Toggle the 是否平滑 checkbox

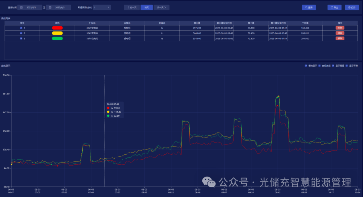[347, 66]
